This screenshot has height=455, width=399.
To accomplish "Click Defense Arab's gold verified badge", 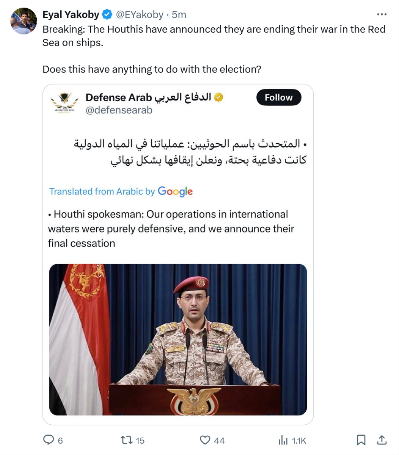I will click(x=219, y=97).
